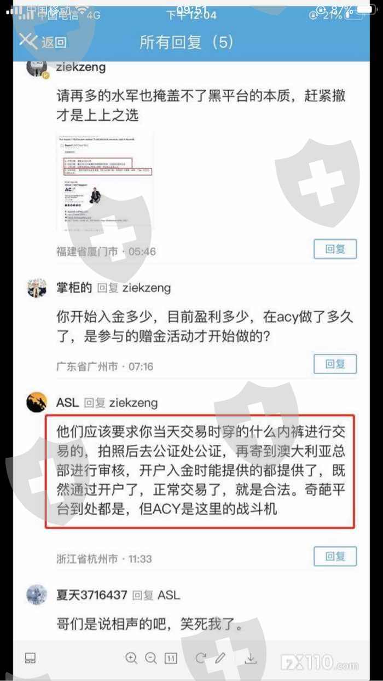Image resolution: width=383 pixels, height=681 pixels.
Task: Click the rotate image icon
Action: pyautogui.click(x=200, y=657)
